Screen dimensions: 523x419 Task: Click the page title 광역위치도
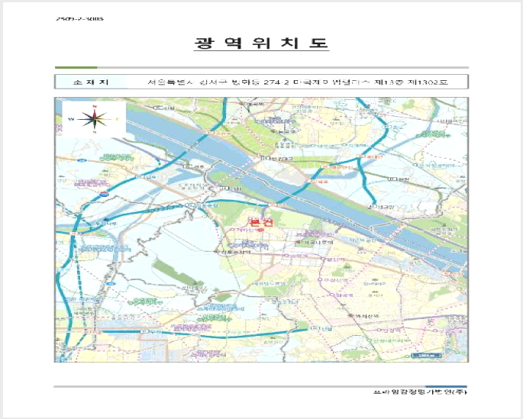tap(261, 44)
